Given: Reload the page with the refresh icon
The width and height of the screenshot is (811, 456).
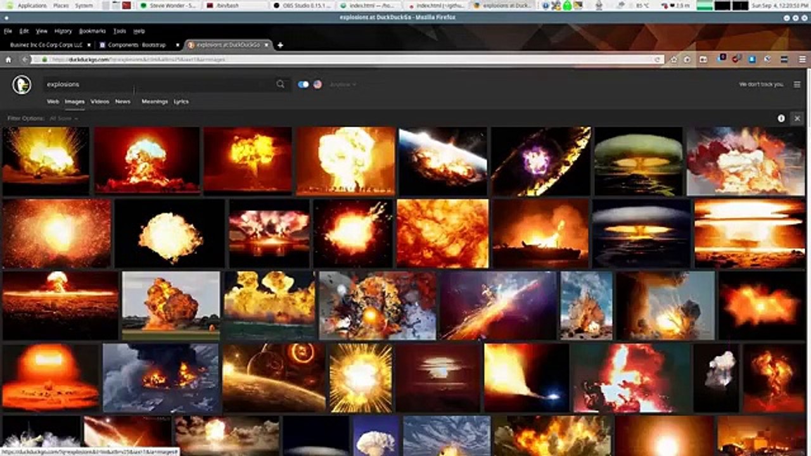Looking at the screenshot, I should point(658,60).
